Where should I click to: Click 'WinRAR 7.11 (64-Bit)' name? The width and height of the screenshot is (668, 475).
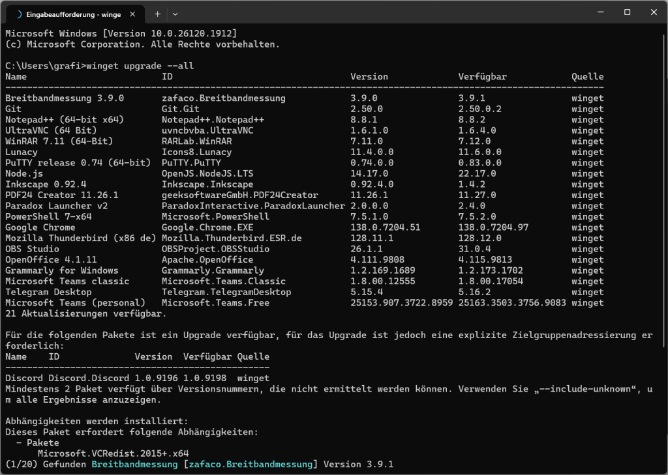coord(59,141)
